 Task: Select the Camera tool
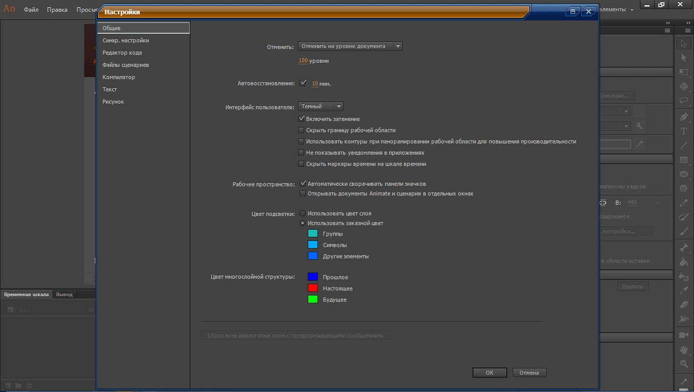pyautogui.click(x=684, y=335)
